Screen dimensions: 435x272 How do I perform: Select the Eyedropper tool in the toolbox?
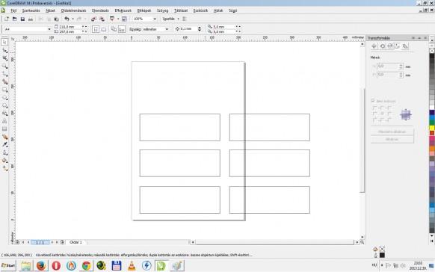click(x=4, y=144)
